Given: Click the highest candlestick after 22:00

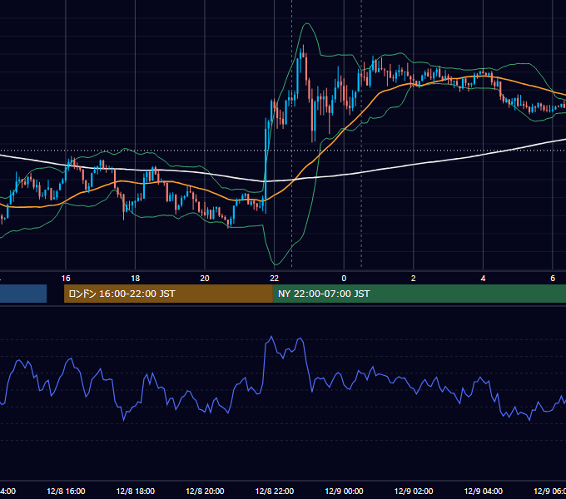Looking at the screenshot, I should click(x=304, y=52).
